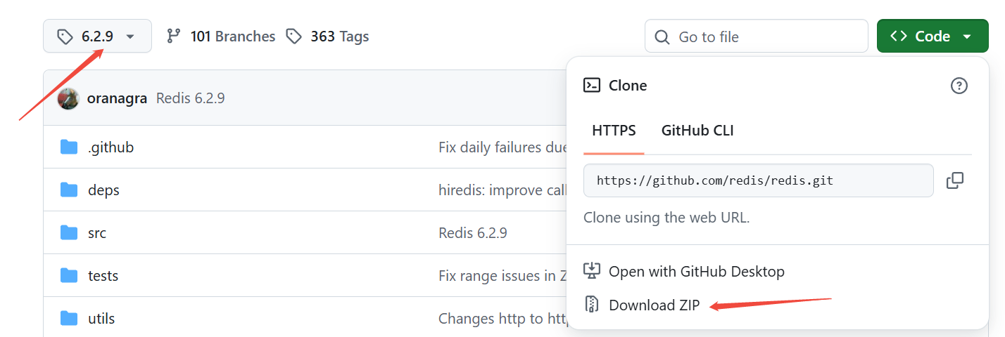
Task: Open the Redis 6.2.9 commit message
Action: (x=190, y=98)
